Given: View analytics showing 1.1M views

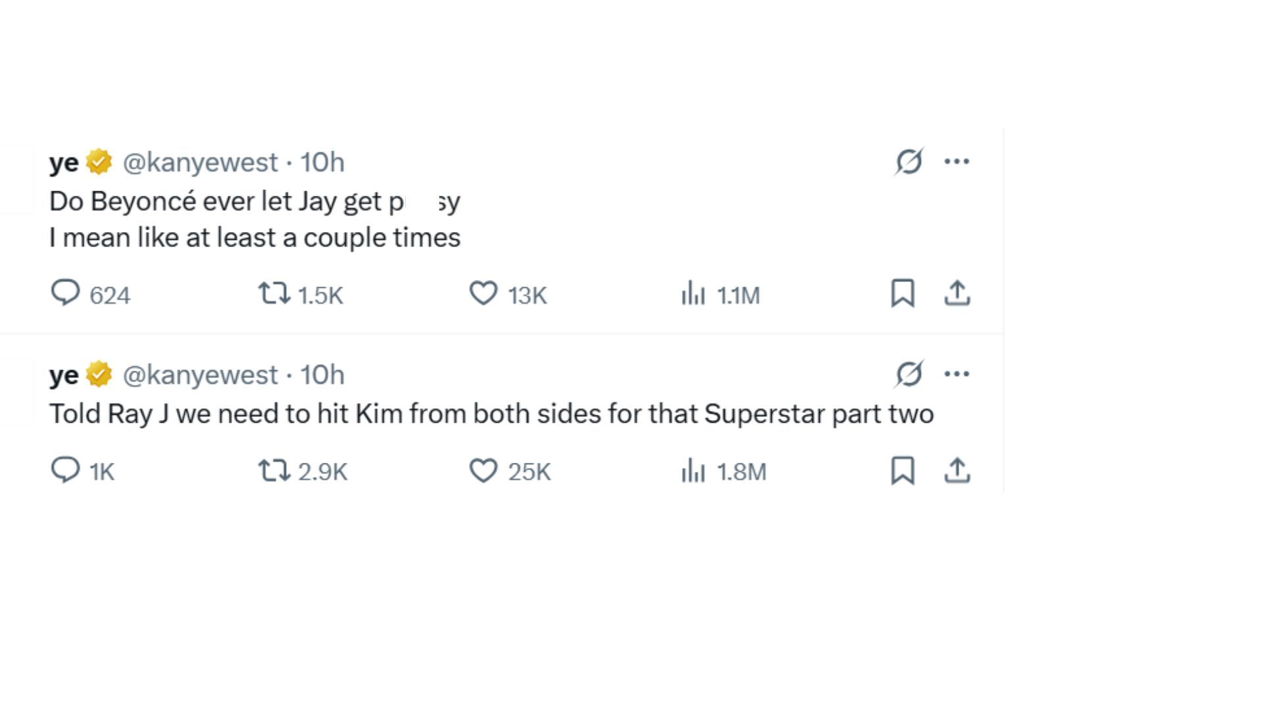Looking at the screenshot, I should (x=693, y=293).
